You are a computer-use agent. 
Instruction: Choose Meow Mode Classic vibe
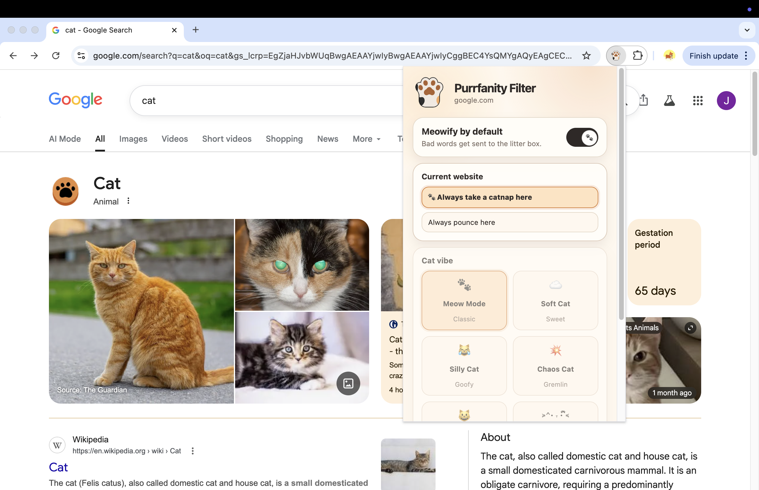(x=464, y=300)
